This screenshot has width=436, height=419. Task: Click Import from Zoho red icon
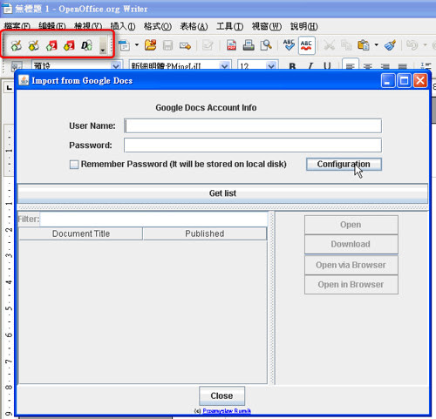(69, 45)
